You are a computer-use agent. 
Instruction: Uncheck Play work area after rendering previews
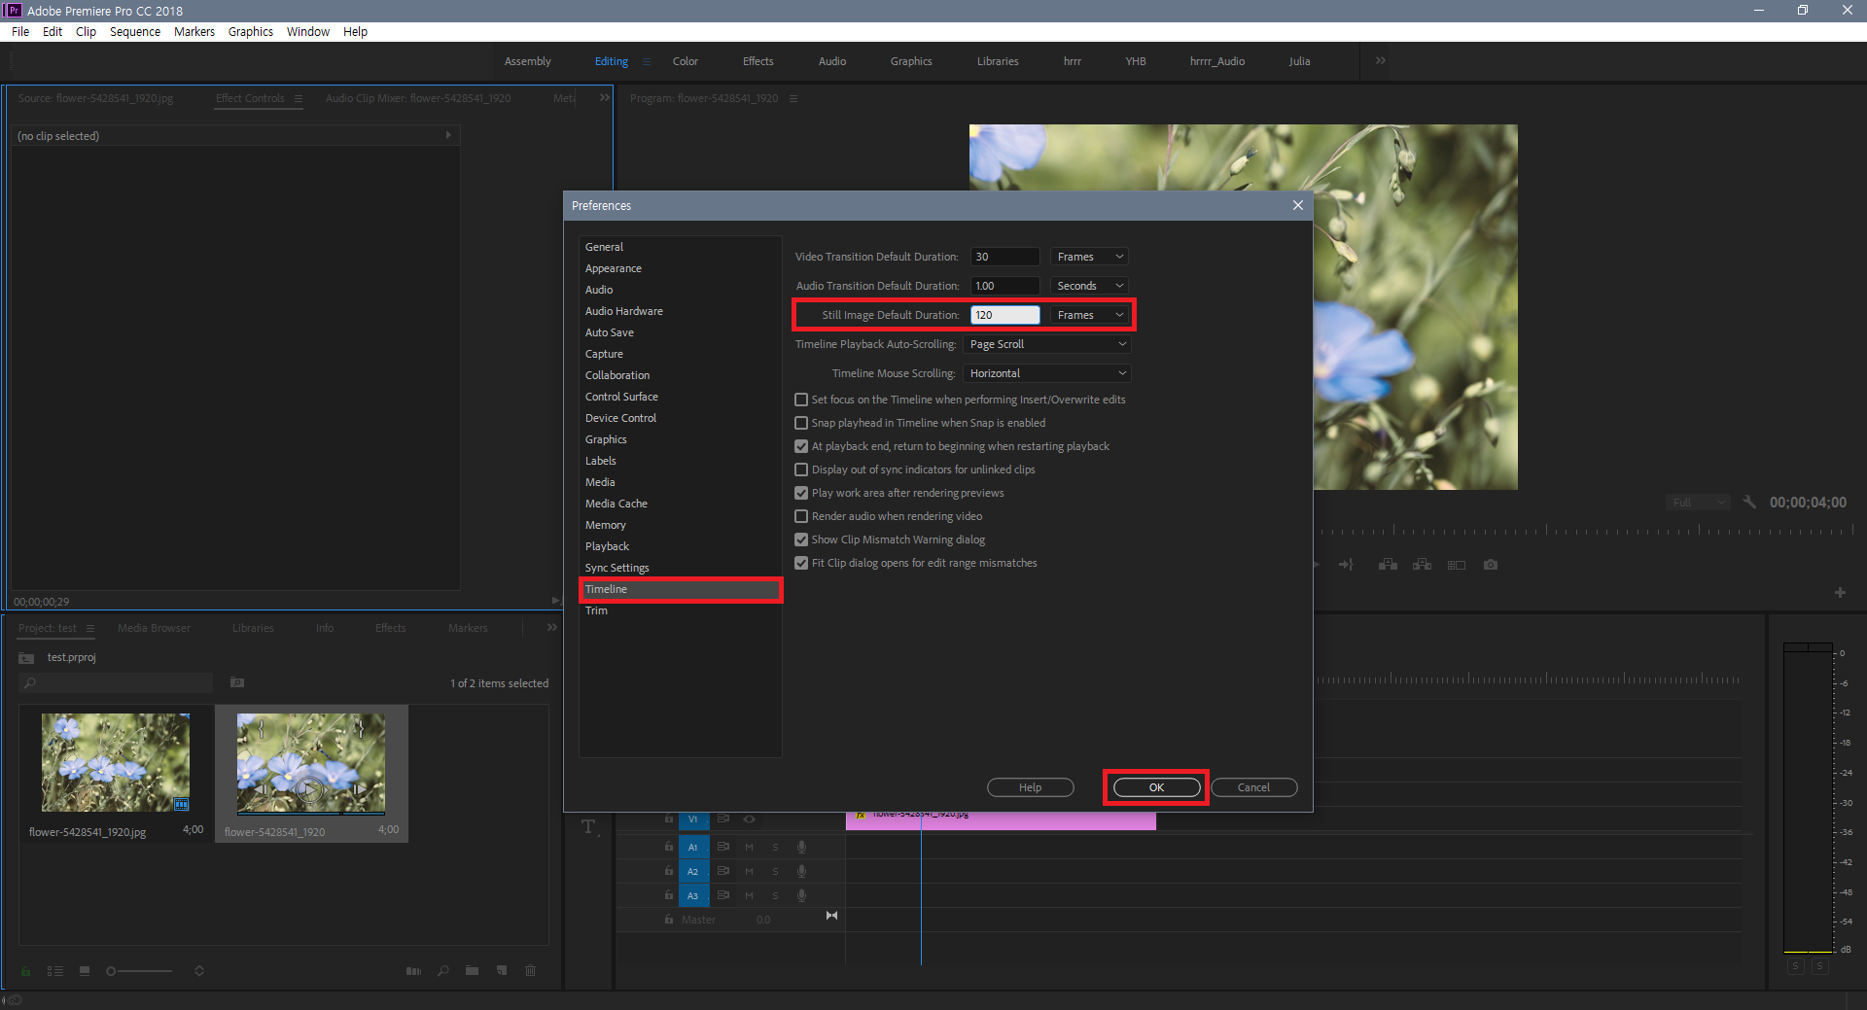pyautogui.click(x=801, y=493)
